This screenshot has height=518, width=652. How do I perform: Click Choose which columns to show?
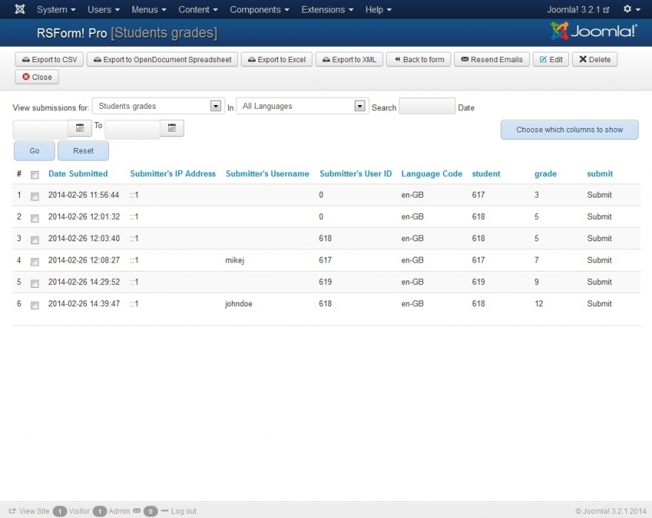pos(569,129)
